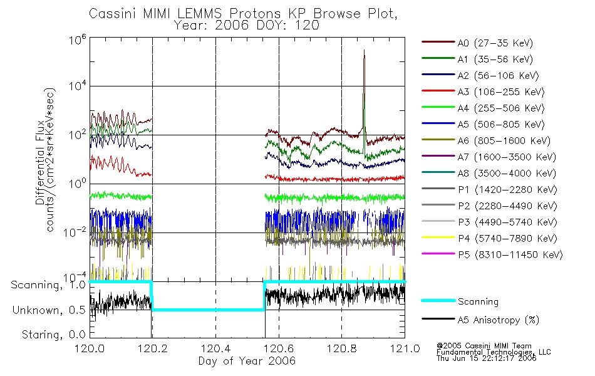The height and width of the screenshot is (376, 595).
Task: Click the plot title Cassini MIMI LEMMS Protons
Action: coord(186,13)
